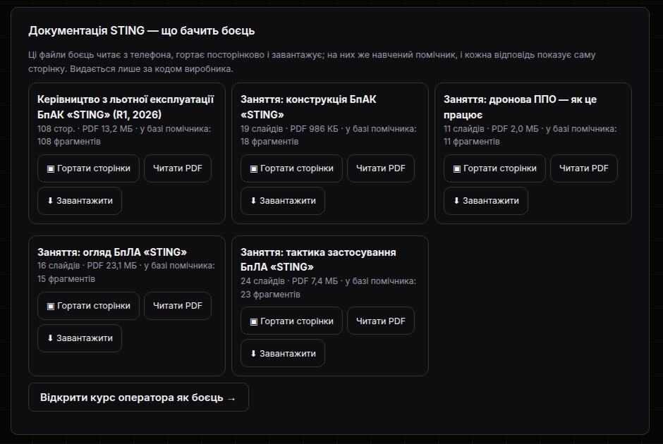Click Гортати сторінки for огляд БпЛА

click(x=88, y=306)
